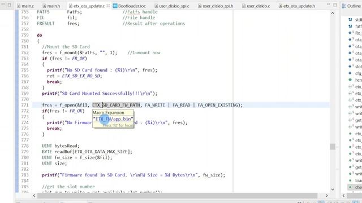362x203 pixels.
Task: Click the FA_READ flag on line 771
Action: [x=181, y=105]
